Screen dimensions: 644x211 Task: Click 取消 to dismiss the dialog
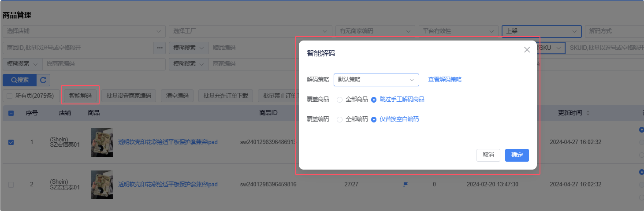pos(488,155)
